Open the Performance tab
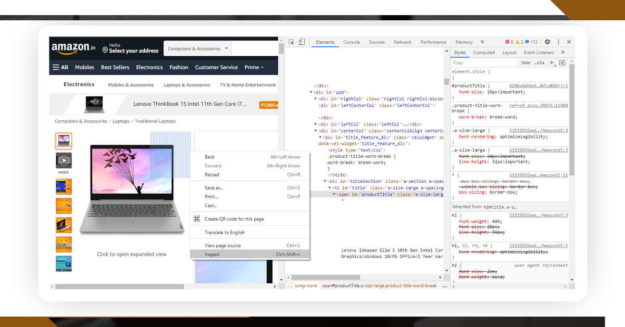625x327 pixels. [x=433, y=42]
